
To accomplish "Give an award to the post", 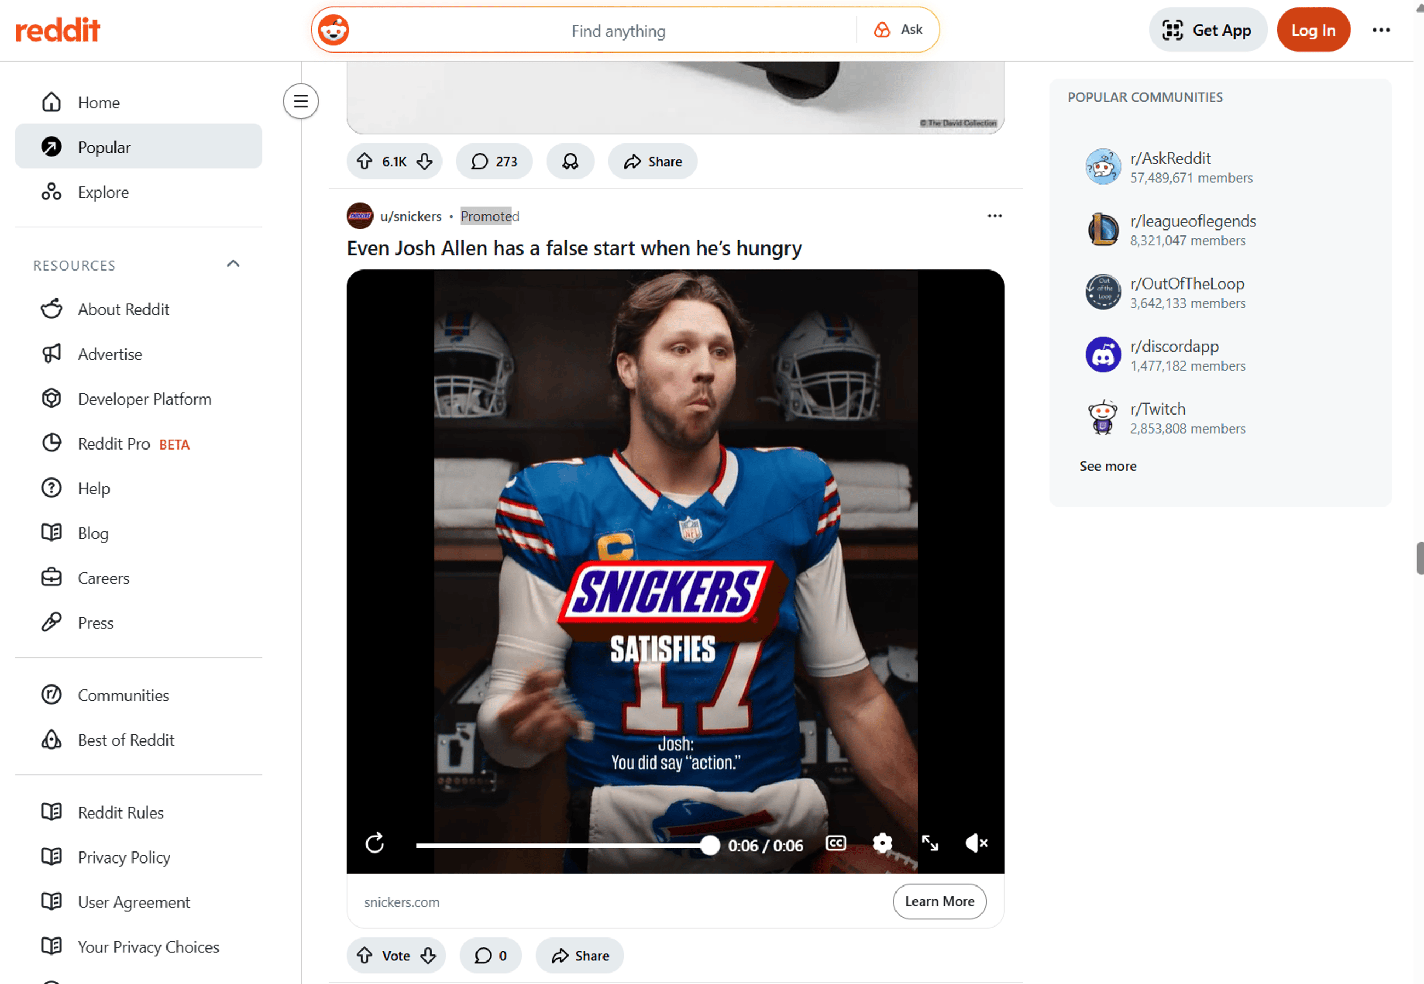I will click(x=570, y=162).
